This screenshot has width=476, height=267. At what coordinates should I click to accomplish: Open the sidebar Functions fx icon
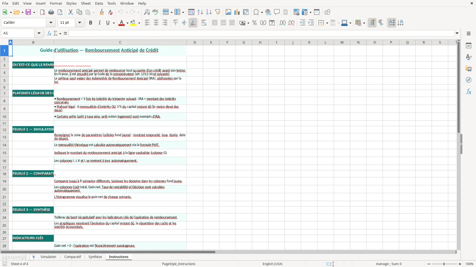pos(468,91)
